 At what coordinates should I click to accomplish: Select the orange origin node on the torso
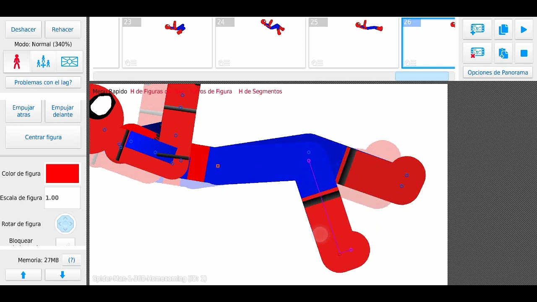pos(218,166)
